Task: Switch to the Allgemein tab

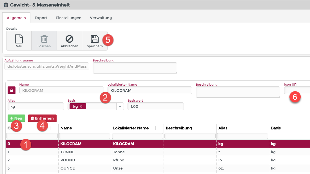Action: (x=16, y=18)
